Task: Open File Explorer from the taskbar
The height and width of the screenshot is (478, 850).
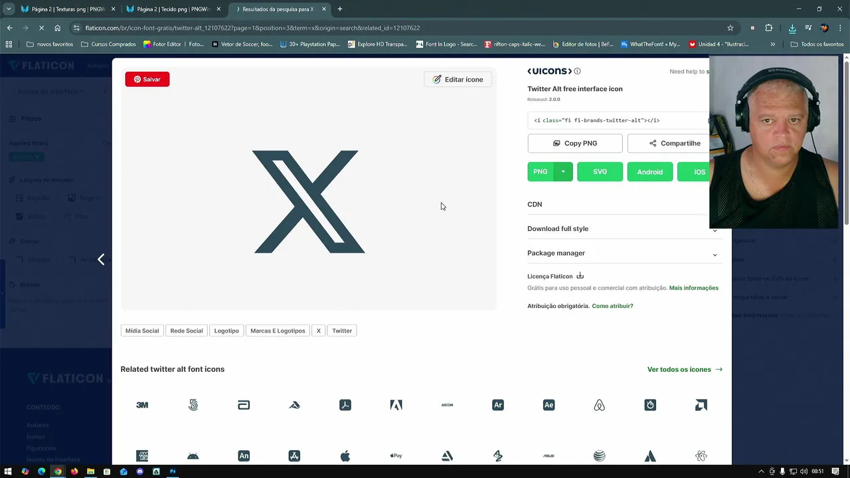Action: click(91, 471)
